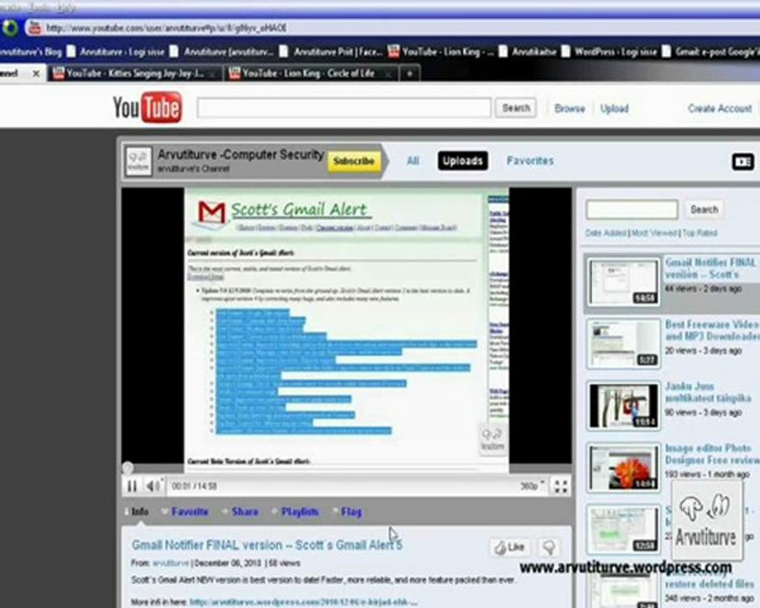Open the WordPress Logi sisse bookmark
The width and height of the screenshot is (760, 608).
pyautogui.click(x=610, y=52)
